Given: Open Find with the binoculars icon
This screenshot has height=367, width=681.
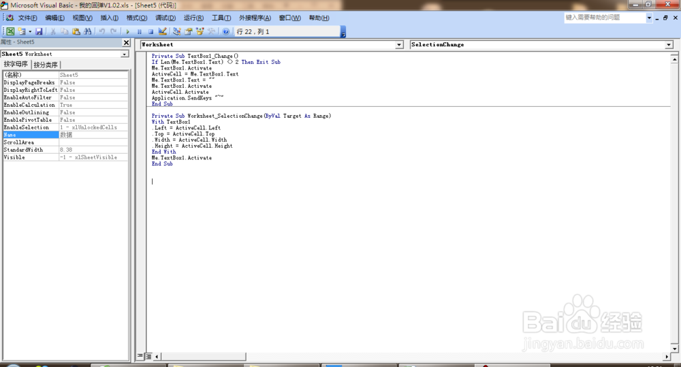Looking at the screenshot, I should (x=88, y=31).
